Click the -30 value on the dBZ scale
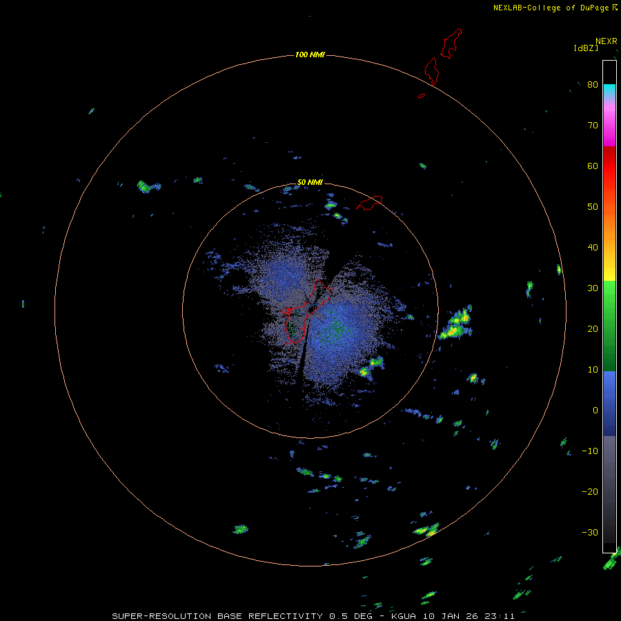The height and width of the screenshot is (621, 621). (590, 532)
